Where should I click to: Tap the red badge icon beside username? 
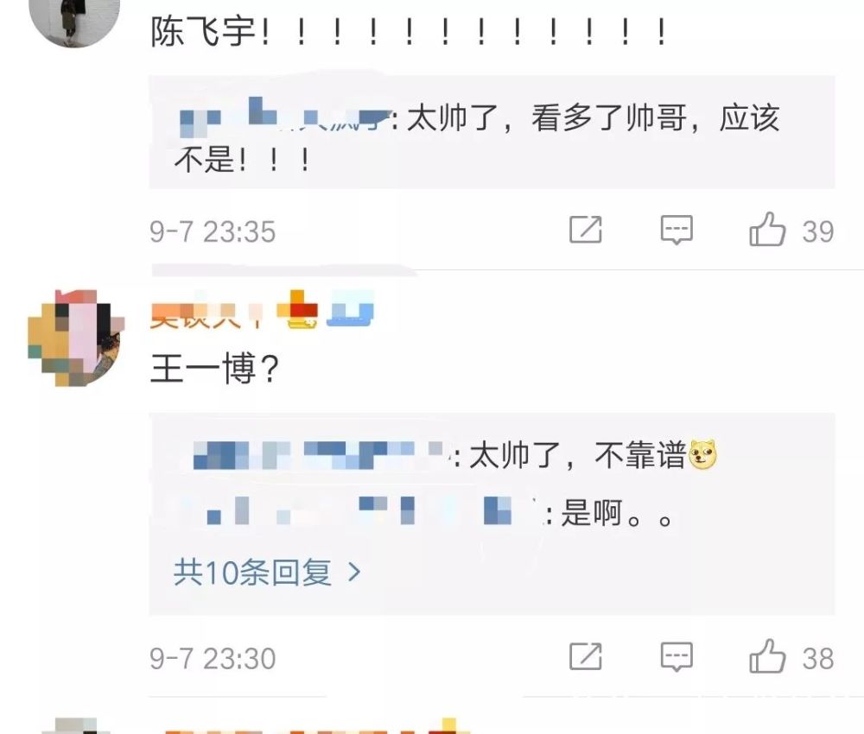(x=297, y=310)
